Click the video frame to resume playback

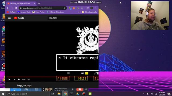[x=52, y=49]
